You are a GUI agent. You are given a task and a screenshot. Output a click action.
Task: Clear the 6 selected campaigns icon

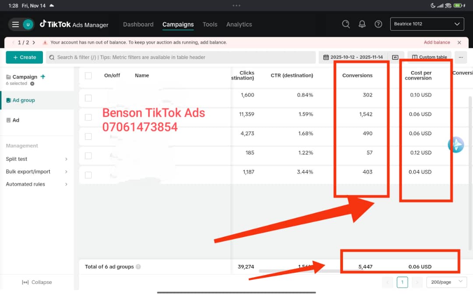point(32,84)
